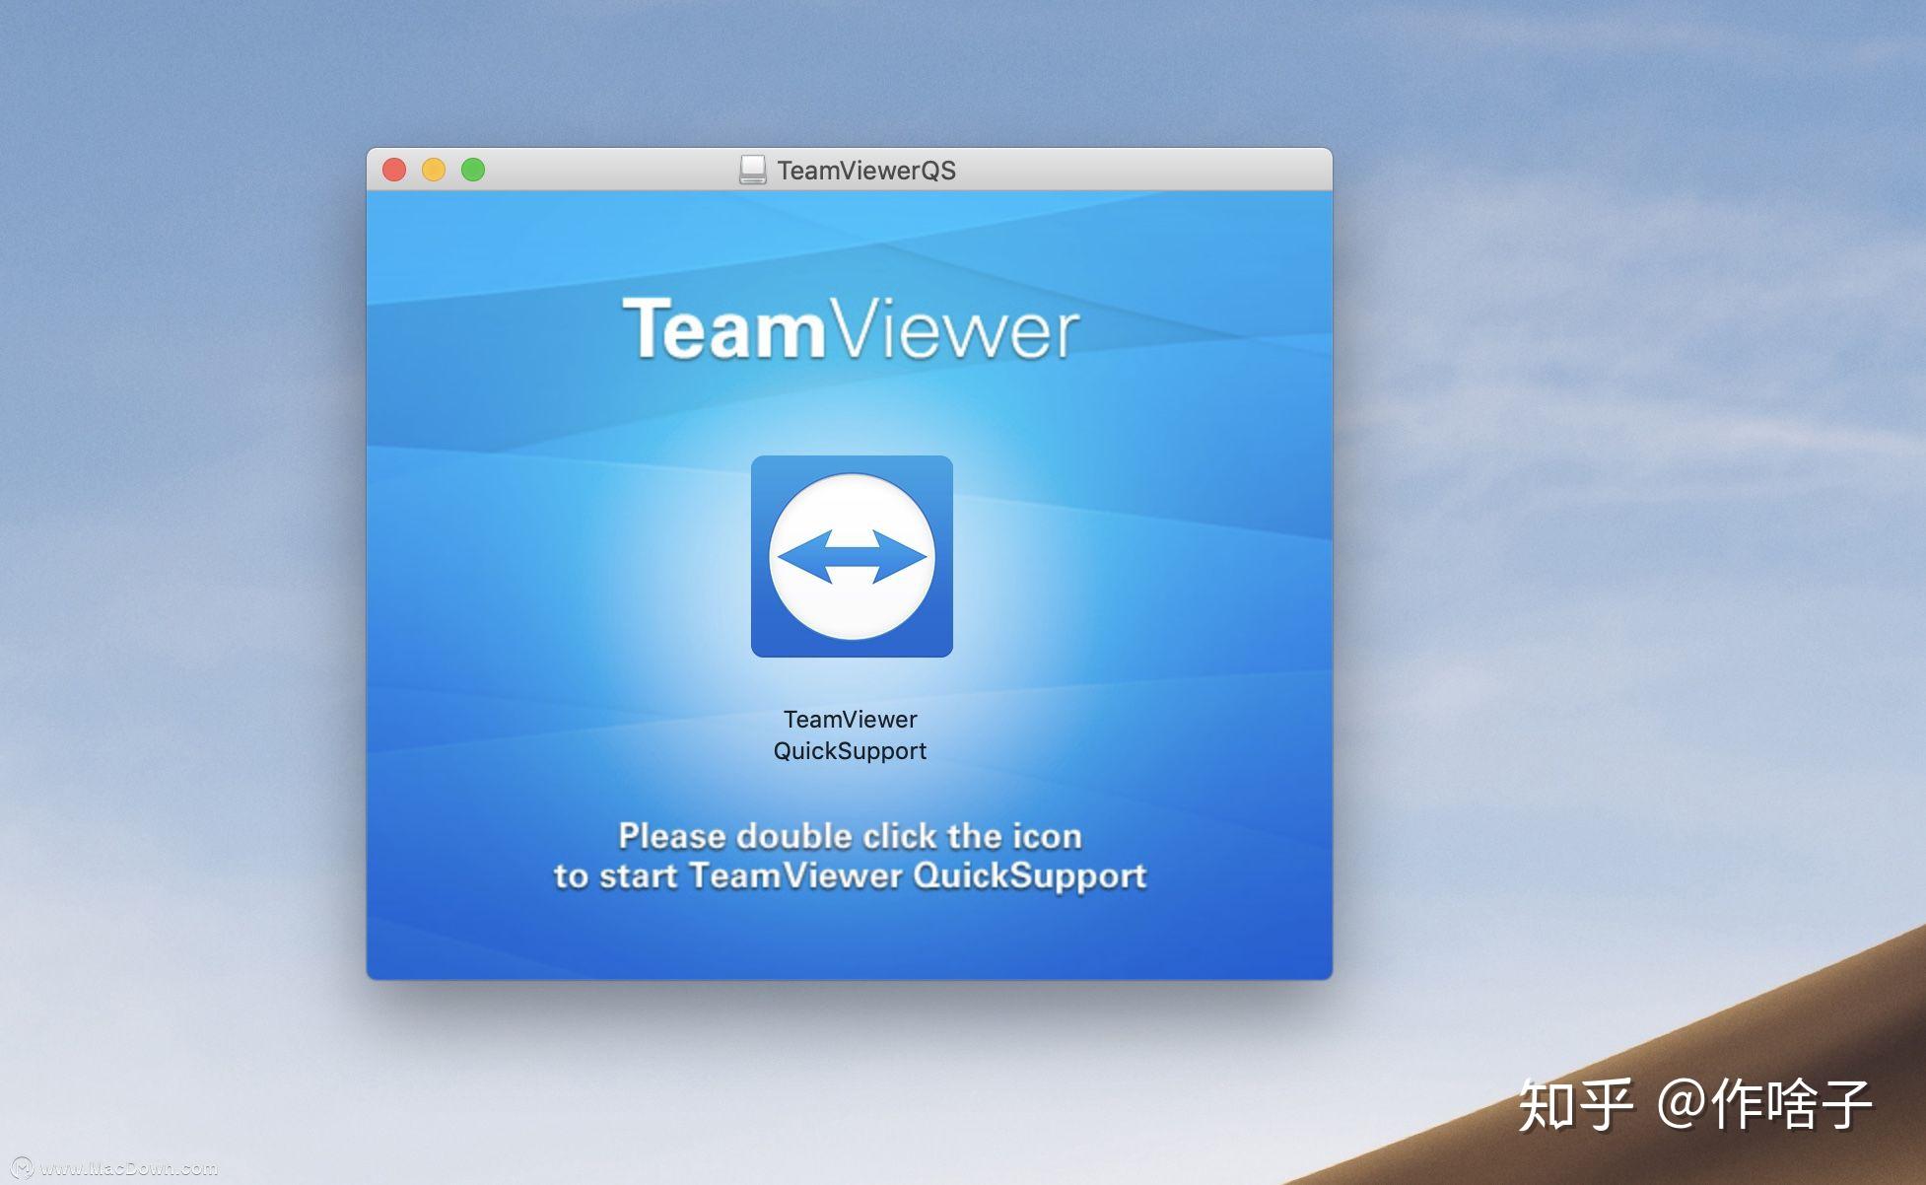This screenshot has width=1926, height=1185.
Task: Click the green zoom button
Action: [x=477, y=168]
